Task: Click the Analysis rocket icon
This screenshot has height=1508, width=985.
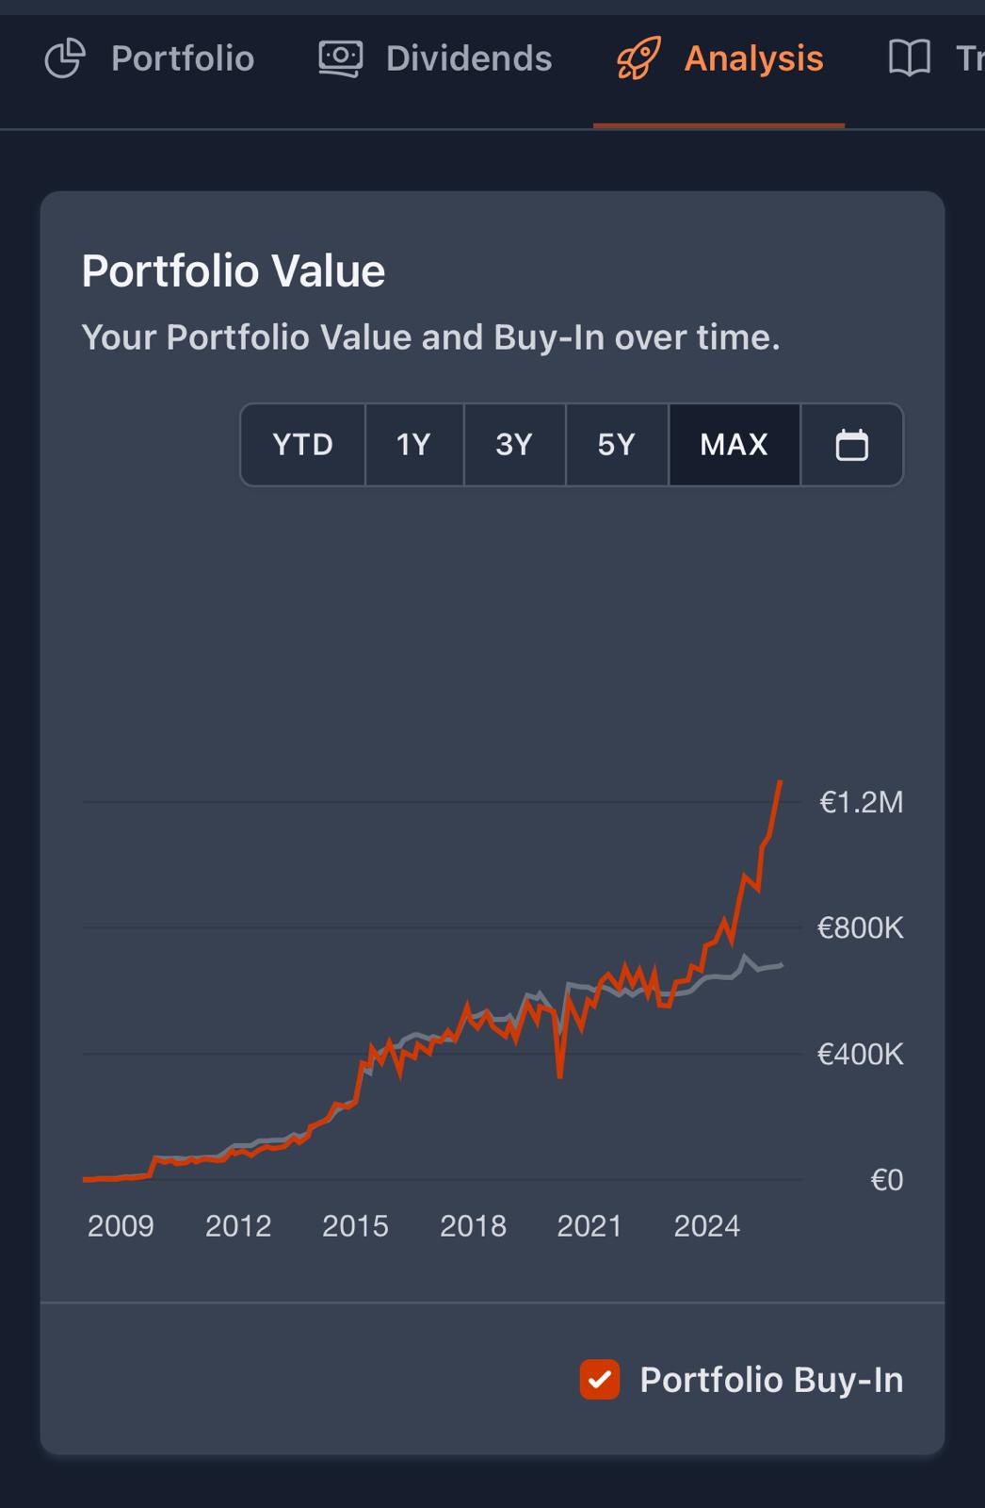Action: (x=638, y=58)
